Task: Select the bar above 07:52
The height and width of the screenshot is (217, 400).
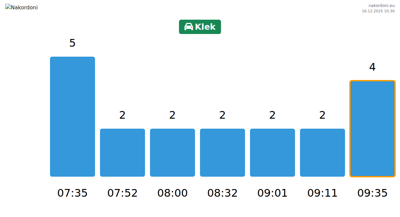Action: coord(122,153)
